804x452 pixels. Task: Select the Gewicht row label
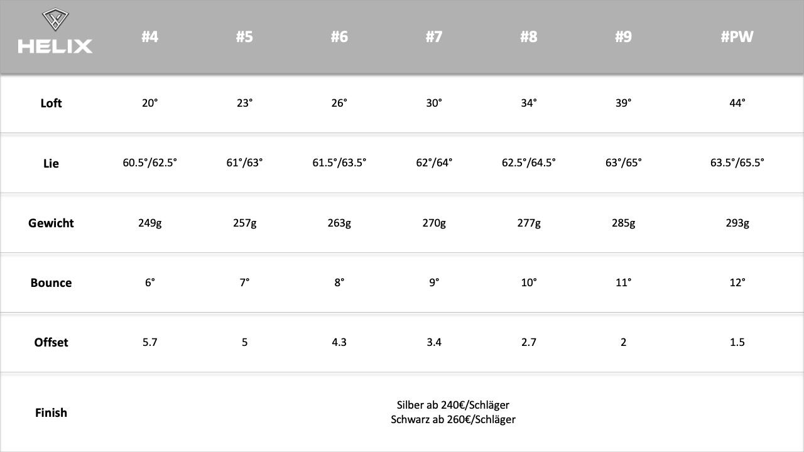click(51, 223)
